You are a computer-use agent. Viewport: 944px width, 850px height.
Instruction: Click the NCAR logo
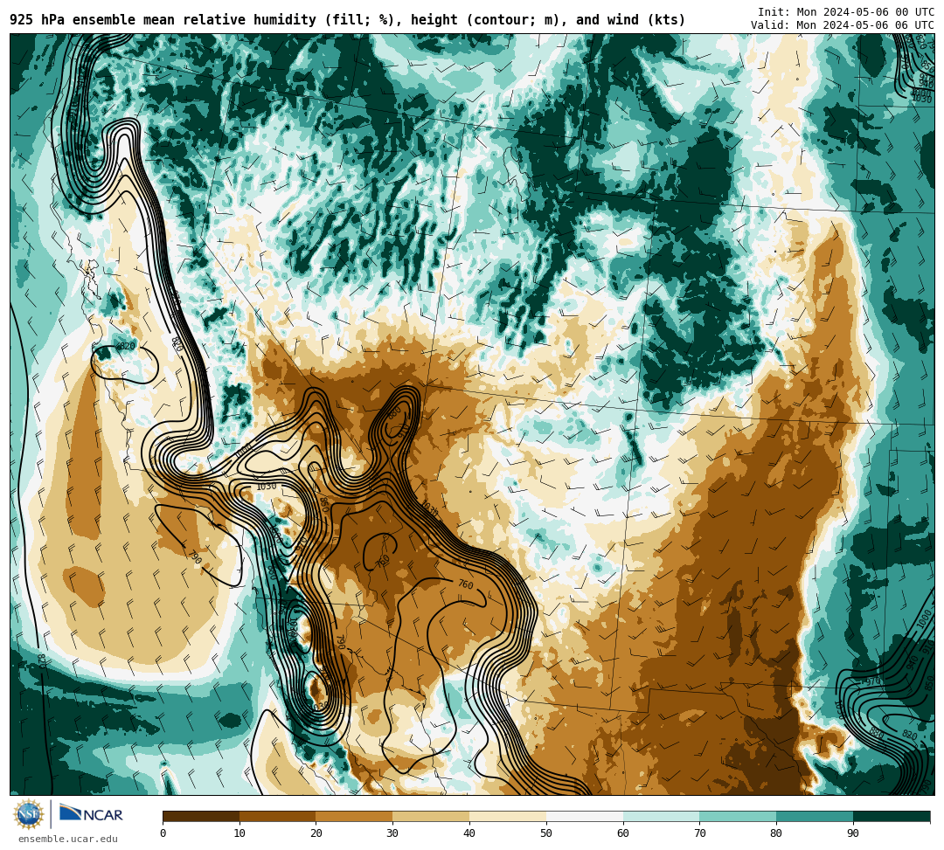tap(92, 813)
